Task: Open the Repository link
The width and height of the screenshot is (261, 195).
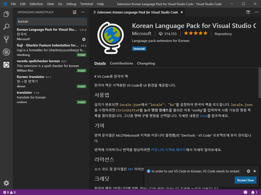Action: (x=223, y=34)
